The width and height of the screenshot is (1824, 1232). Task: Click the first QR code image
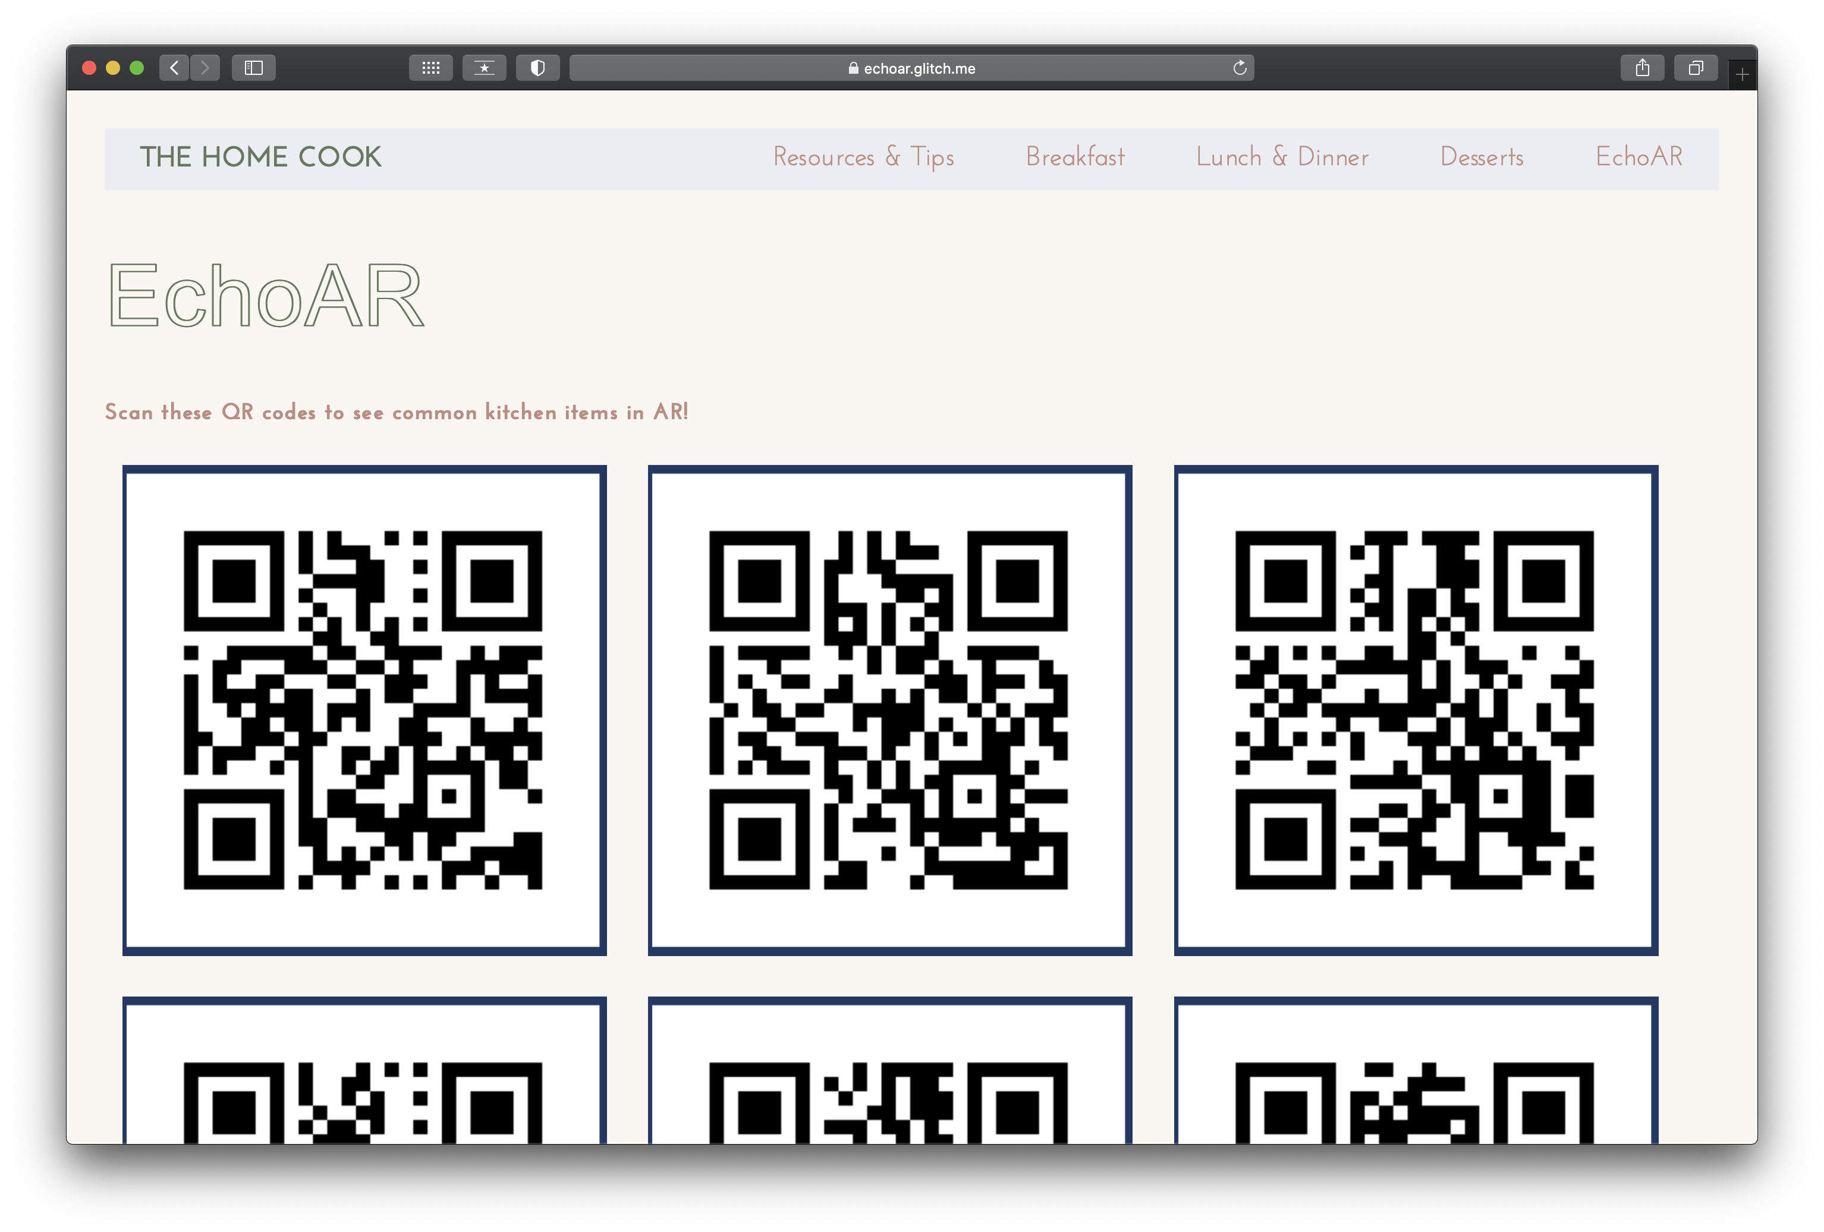coord(363,710)
